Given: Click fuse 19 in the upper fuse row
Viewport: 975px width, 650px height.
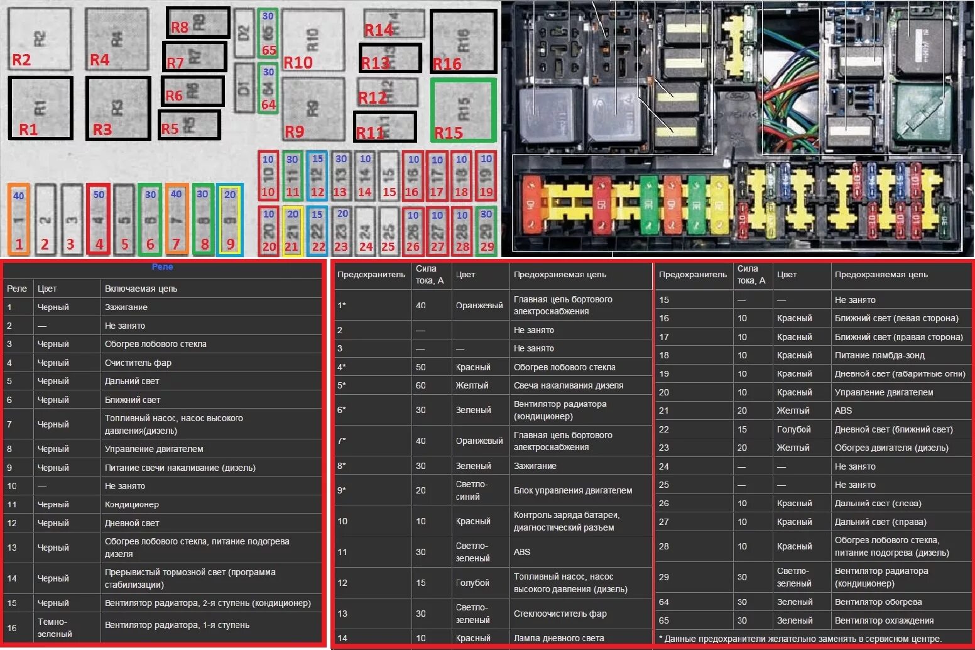Looking at the screenshot, I should [x=486, y=175].
